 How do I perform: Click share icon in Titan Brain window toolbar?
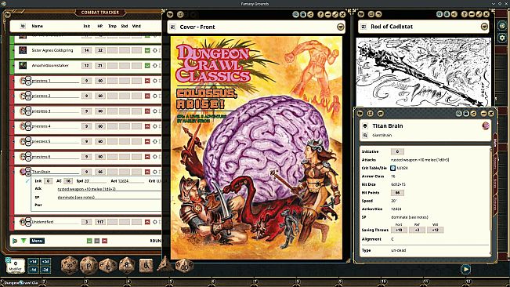tap(473, 113)
